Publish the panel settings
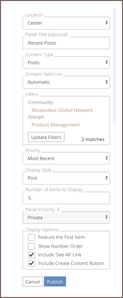This screenshot has height=298, width=123. point(55,281)
